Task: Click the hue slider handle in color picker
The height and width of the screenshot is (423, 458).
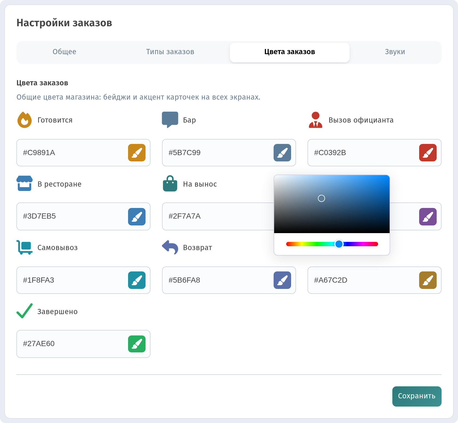Action: click(x=339, y=244)
